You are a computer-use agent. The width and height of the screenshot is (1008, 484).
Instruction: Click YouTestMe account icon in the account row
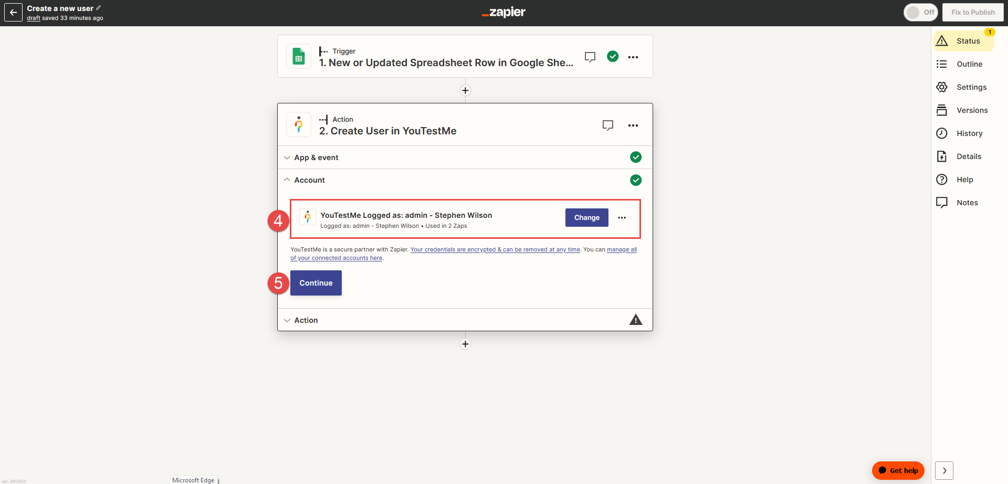click(x=308, y=217)
